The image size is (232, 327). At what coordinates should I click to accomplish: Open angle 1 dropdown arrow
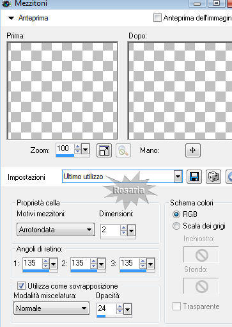(53, 264)
